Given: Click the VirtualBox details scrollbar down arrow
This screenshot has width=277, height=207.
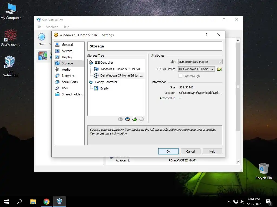Looking at the screenshot, I should coord(238,162).
